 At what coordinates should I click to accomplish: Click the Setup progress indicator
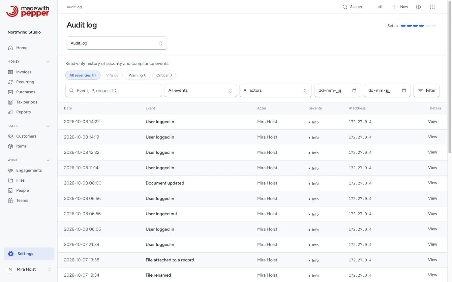(412, 26)
